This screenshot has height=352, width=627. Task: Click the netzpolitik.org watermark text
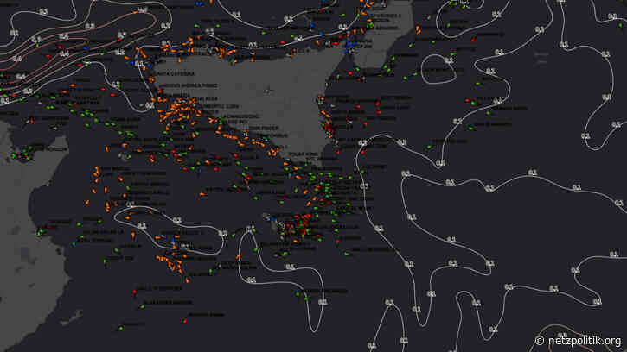click(x=582, y=340)
